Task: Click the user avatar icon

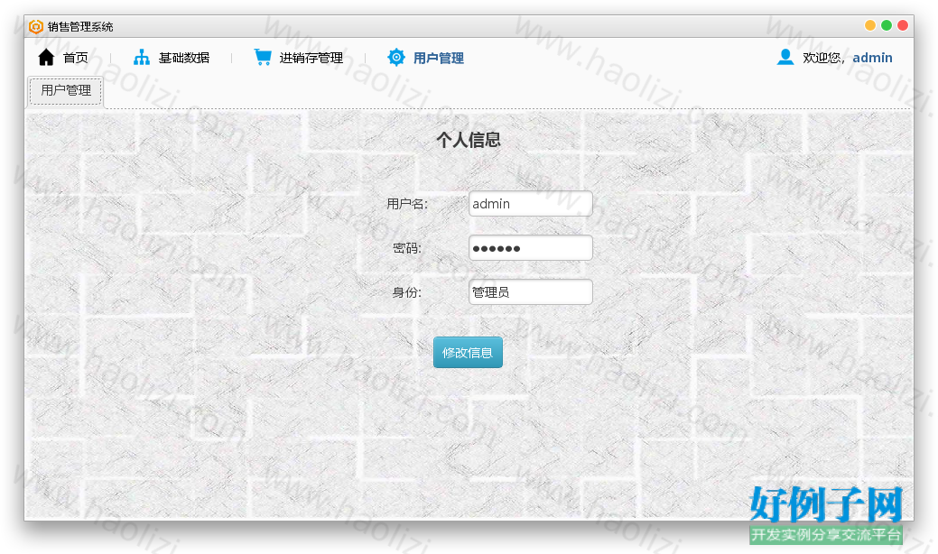Action: tap(785, 57)
